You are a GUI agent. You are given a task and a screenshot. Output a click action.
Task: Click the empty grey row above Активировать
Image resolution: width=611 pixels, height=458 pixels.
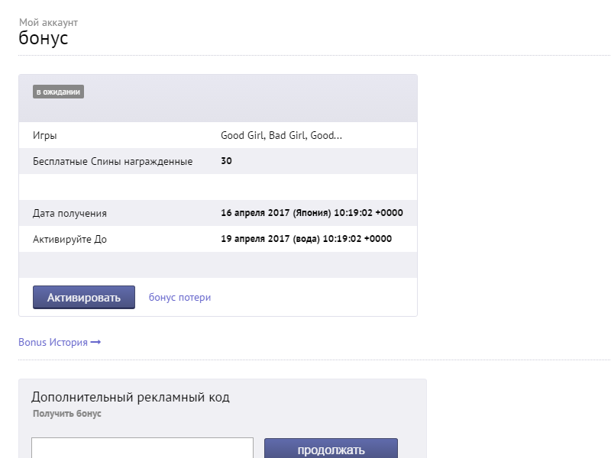pyautogui.click(x=218, y=265)
